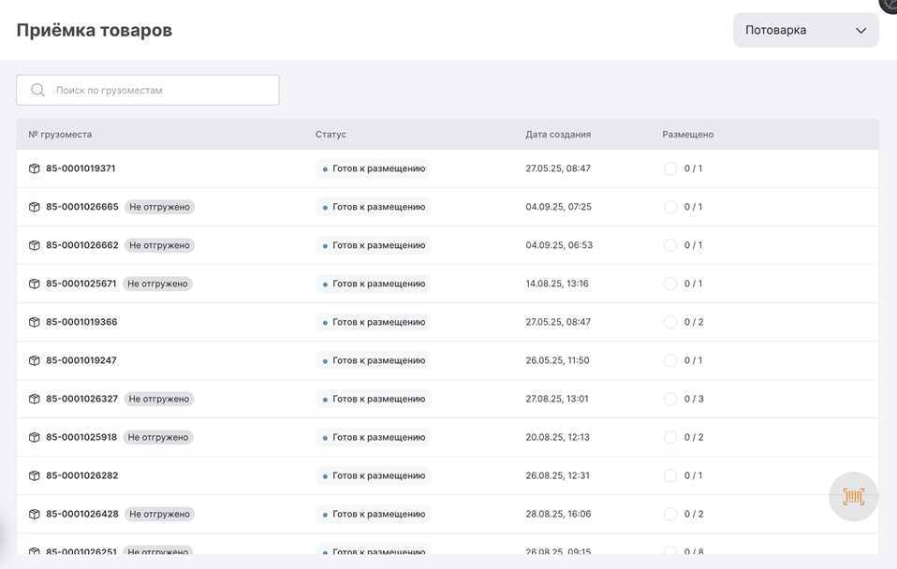Image resolution: width=897 pixels, height=569 pixels.
Task: Open cargo place 85-0001025671
Action: (81, 284)
